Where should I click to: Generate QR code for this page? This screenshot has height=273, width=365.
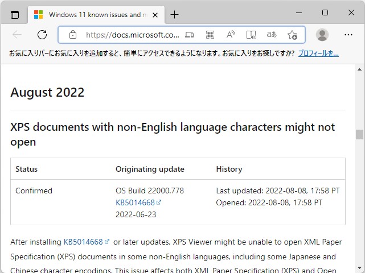(x=210, y=35)
